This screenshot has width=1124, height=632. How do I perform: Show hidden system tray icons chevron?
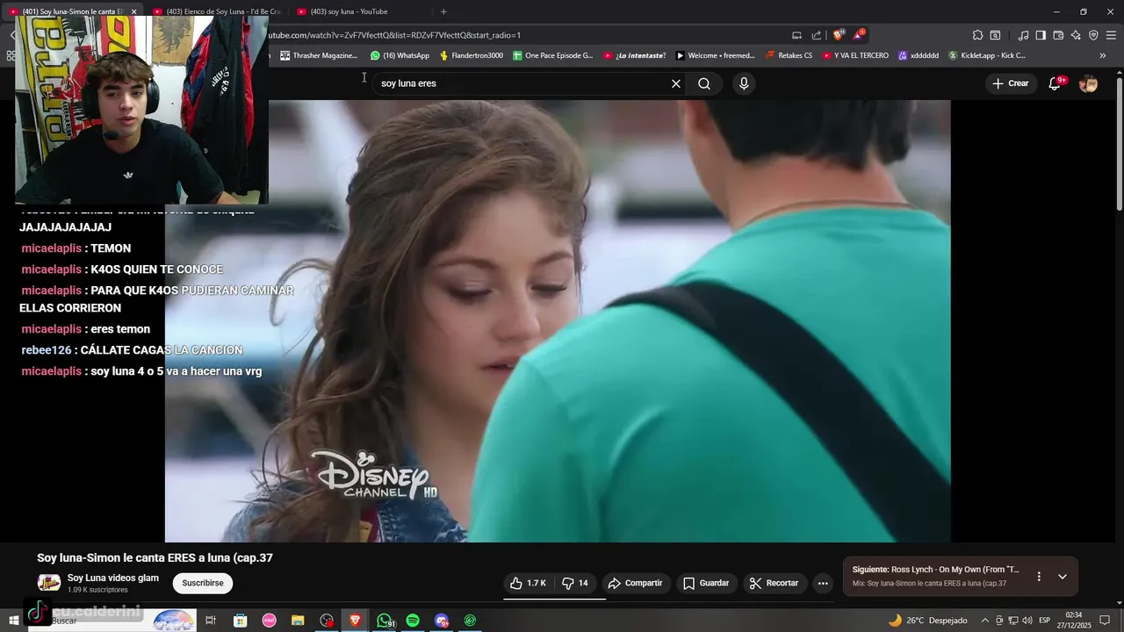click(x=984, y=621)
